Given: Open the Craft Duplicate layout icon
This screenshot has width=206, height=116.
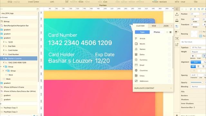Looking at the screenshot, I should tap(177, 32).
